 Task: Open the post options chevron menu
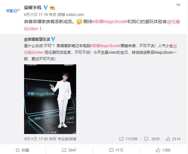click(x=178, y=5)
